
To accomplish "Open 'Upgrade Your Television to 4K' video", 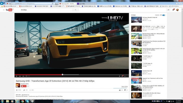I will 152,78.
